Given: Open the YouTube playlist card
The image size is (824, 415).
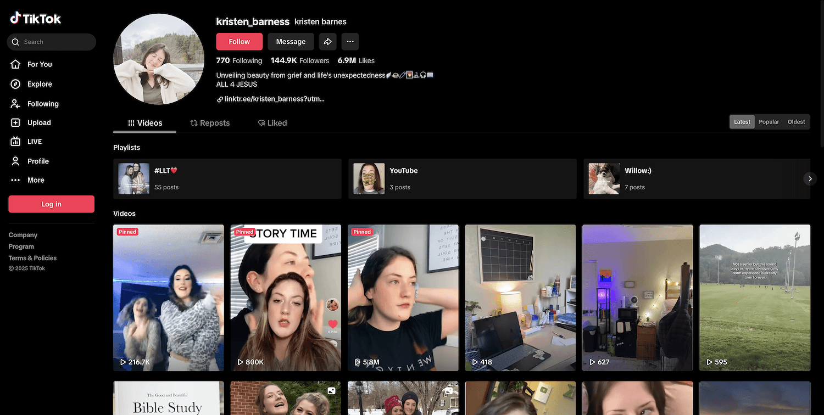Looking at the screenshot, I should click(x=462, y=179).
